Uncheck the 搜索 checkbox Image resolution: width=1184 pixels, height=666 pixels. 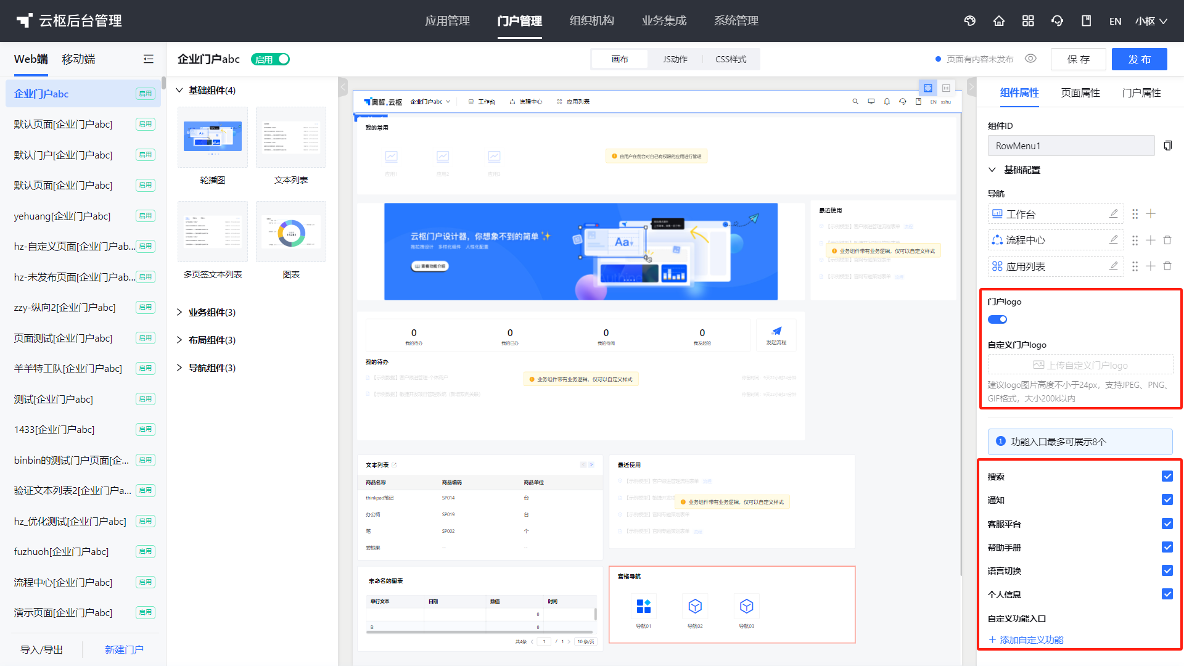(x=1167, y=476)
